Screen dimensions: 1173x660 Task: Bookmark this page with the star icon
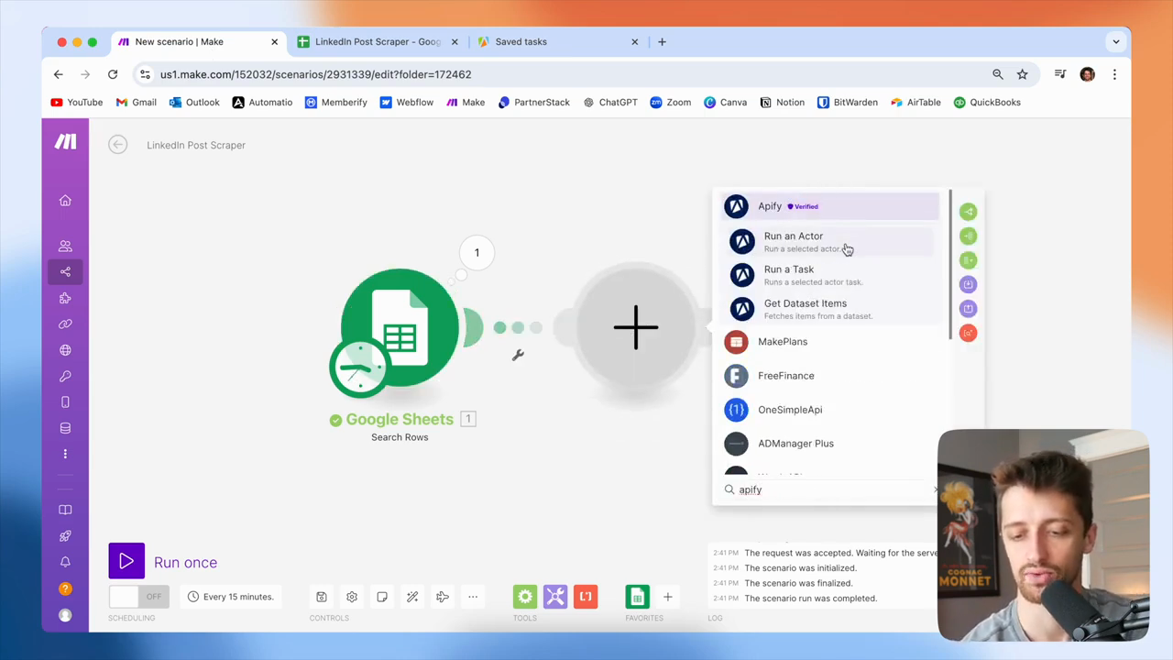click(1023, 74)
